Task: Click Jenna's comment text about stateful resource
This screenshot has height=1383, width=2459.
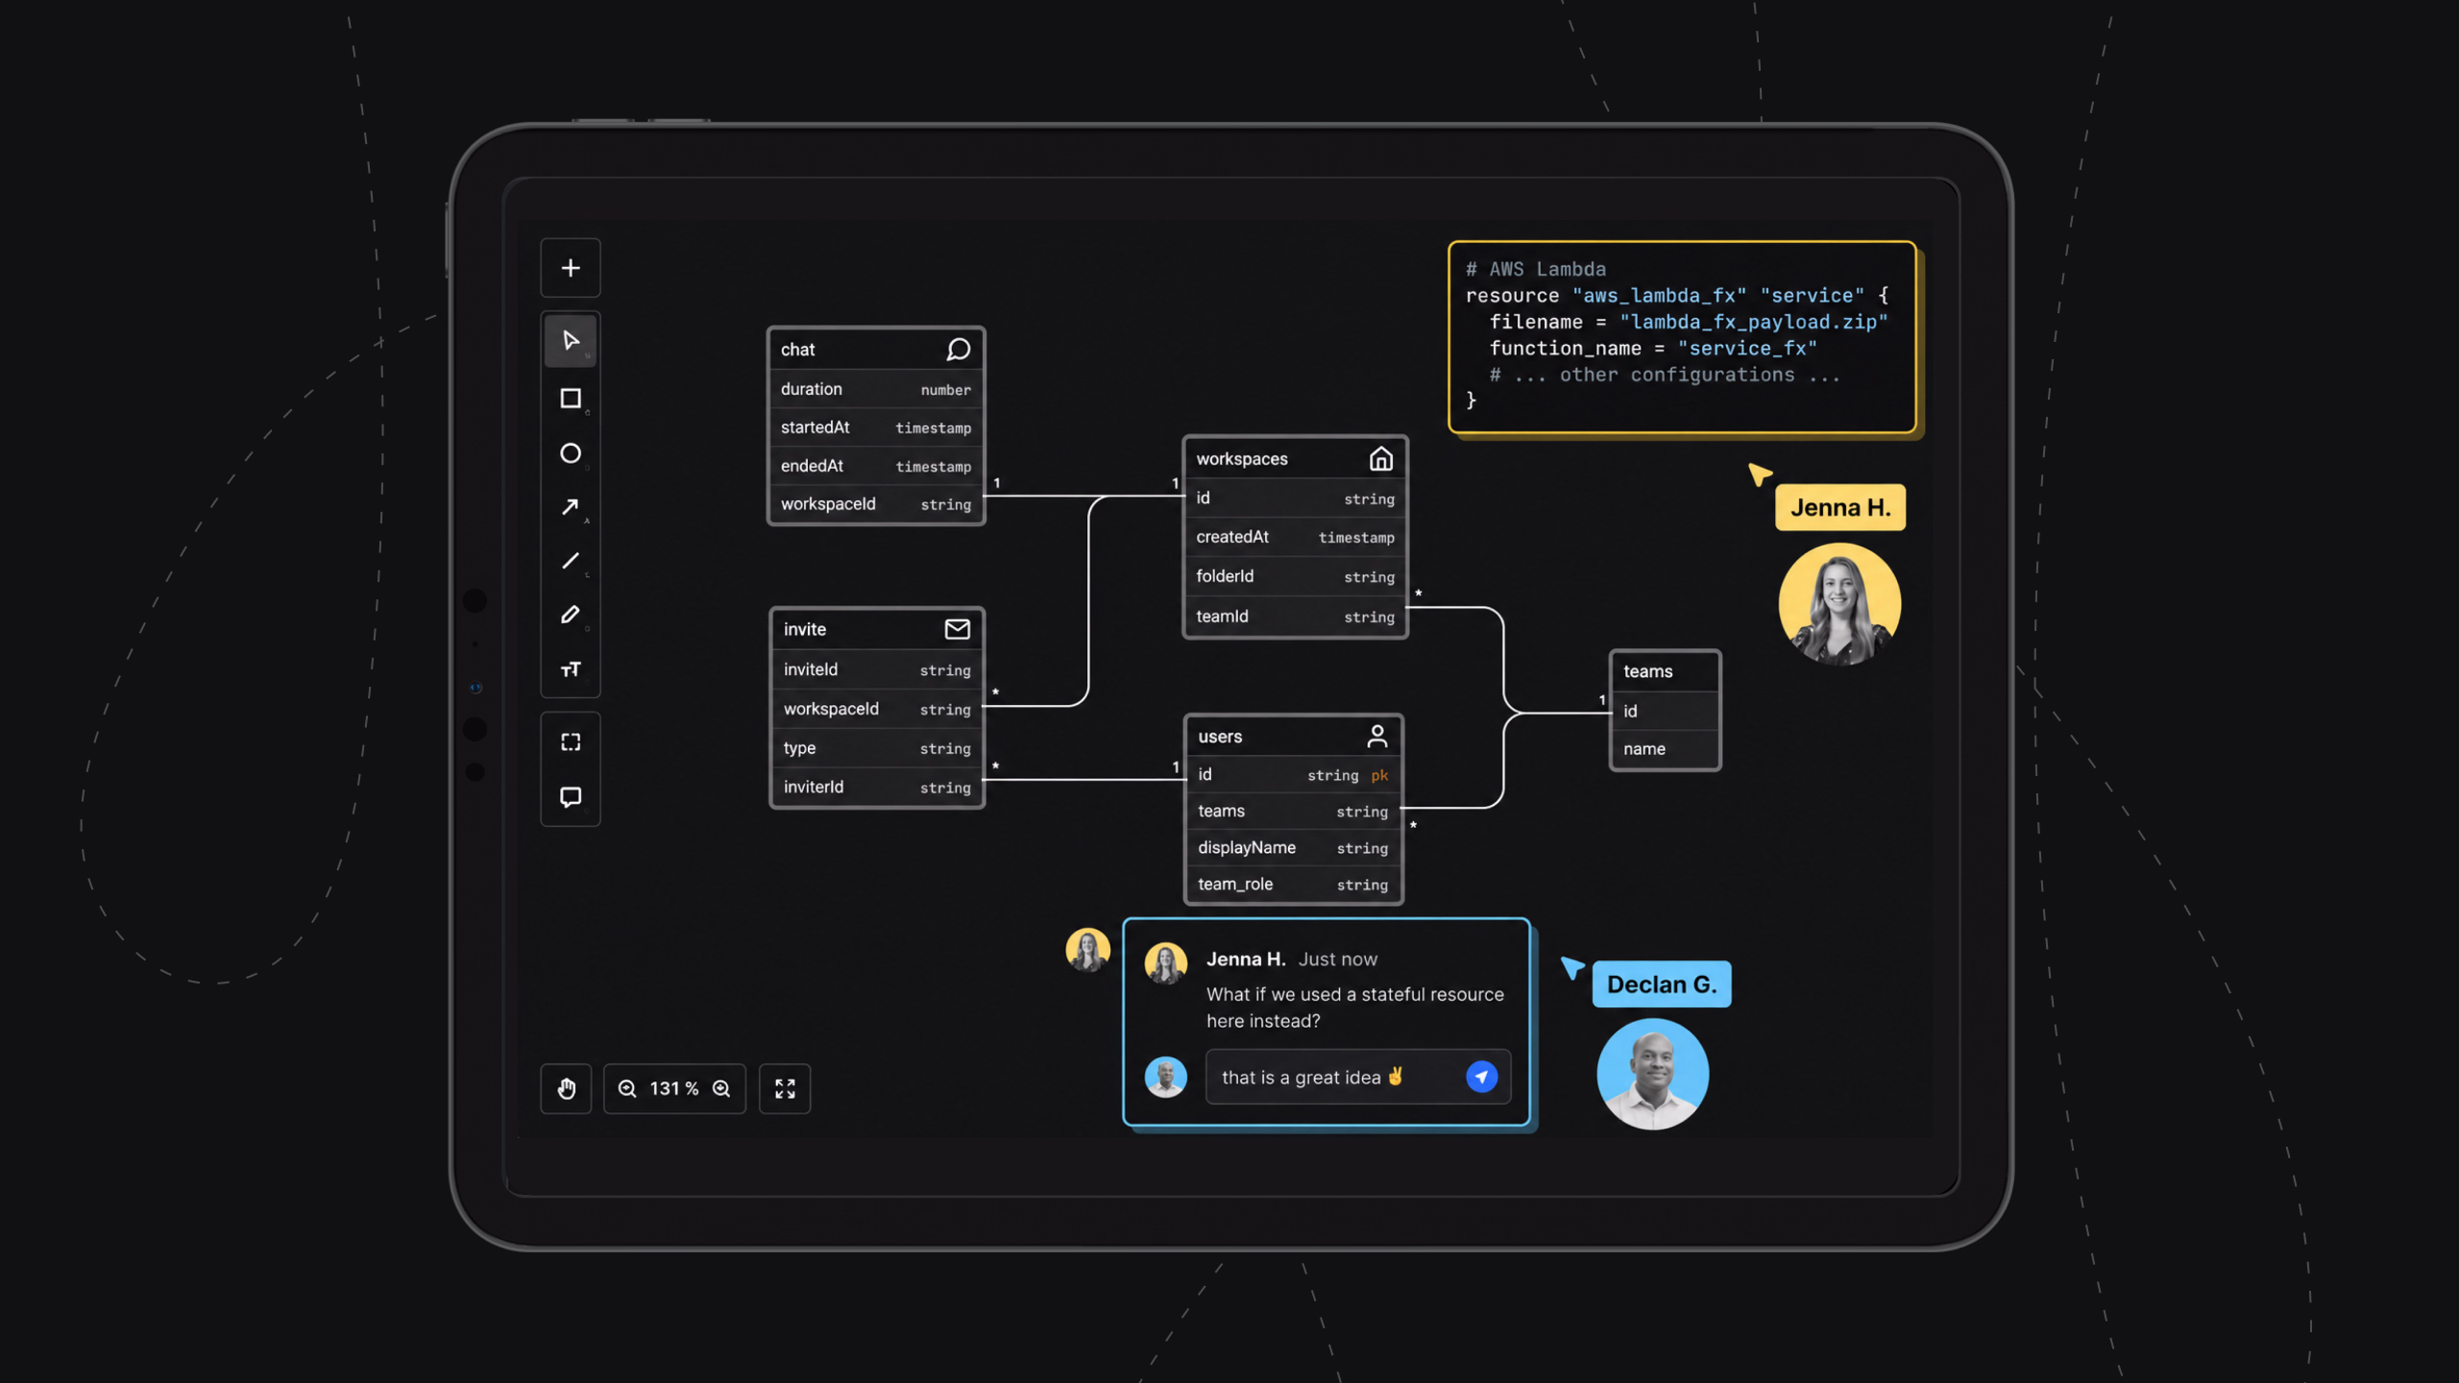Action: 1354,1007
